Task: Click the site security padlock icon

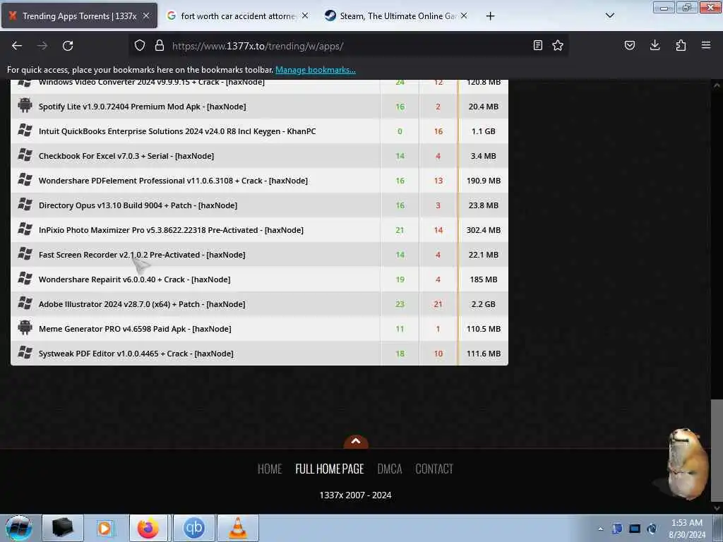Action: pos(160,46)
